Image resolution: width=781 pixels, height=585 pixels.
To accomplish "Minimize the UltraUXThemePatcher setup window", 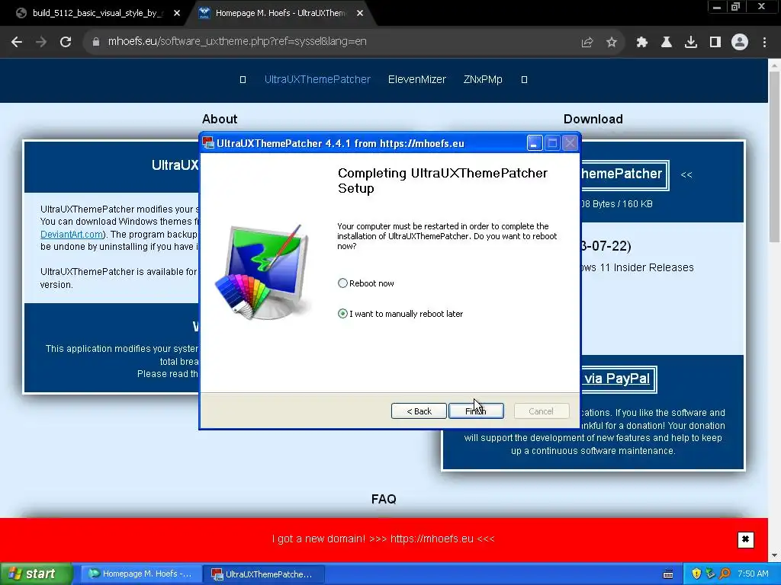I will pyautogui.click(x=535, y=143).
